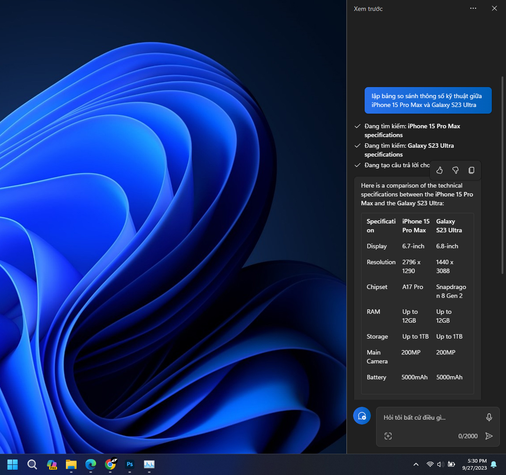Click the '0/2000' character counter
The image size is (506, 475).
coord(468,436)
